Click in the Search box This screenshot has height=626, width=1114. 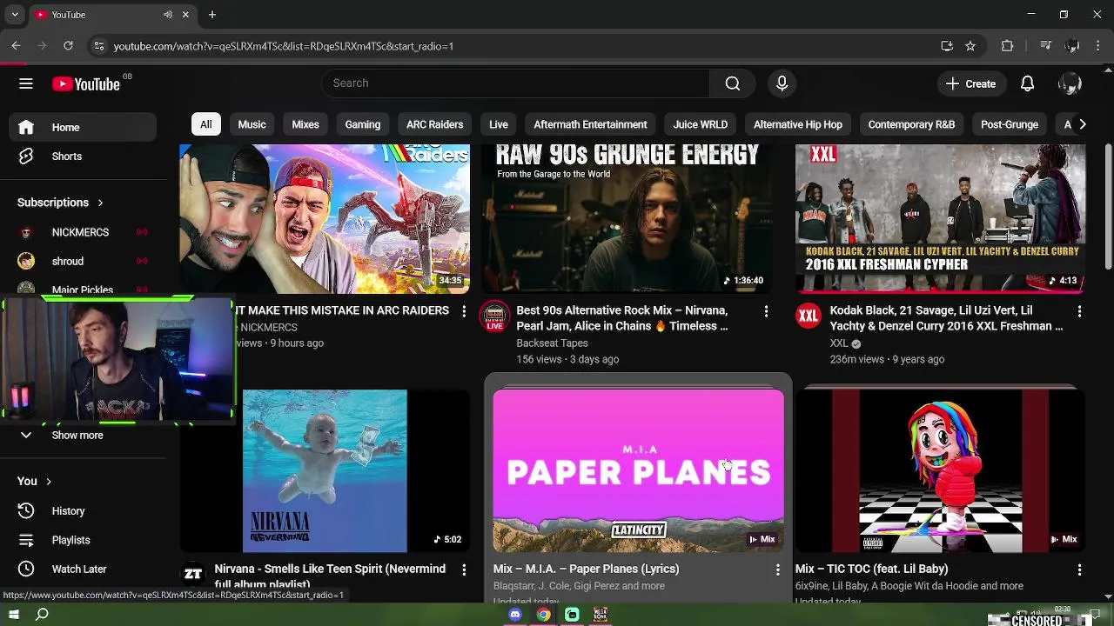coord(515,83)
